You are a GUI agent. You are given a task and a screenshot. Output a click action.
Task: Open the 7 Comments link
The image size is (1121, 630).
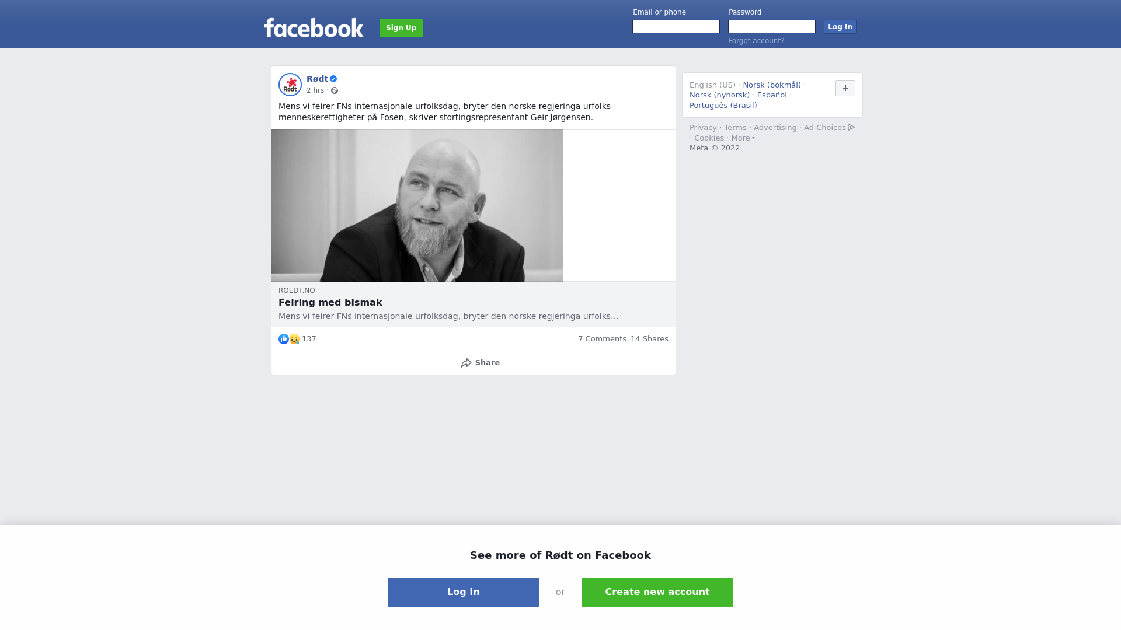point(602,339)
